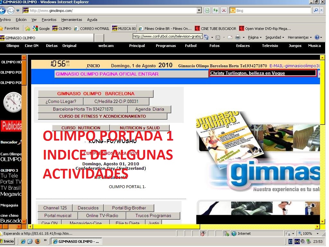Click the RSS feeds icon
Image resolution: width=329 pixels, height=247 pixels.
(218, 38)
